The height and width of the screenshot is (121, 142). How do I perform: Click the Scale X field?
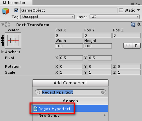[x=71, y=72]
